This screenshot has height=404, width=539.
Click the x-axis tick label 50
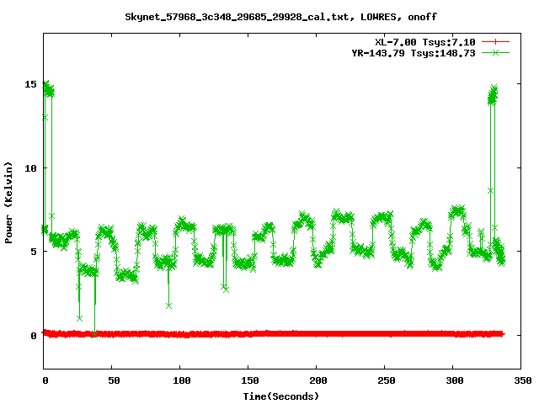pos(114,380)
